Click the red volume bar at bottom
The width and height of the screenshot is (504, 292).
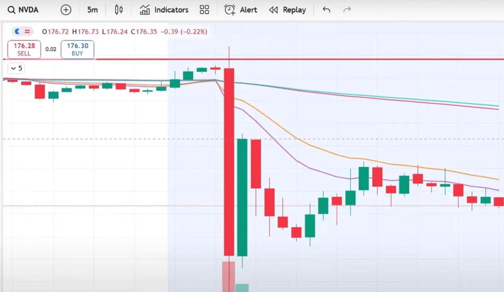click(x=228, y=276)
